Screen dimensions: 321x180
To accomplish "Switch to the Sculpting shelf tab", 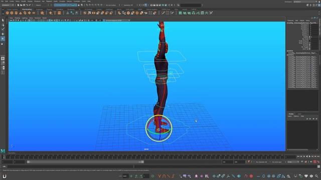I will (39, 9).
